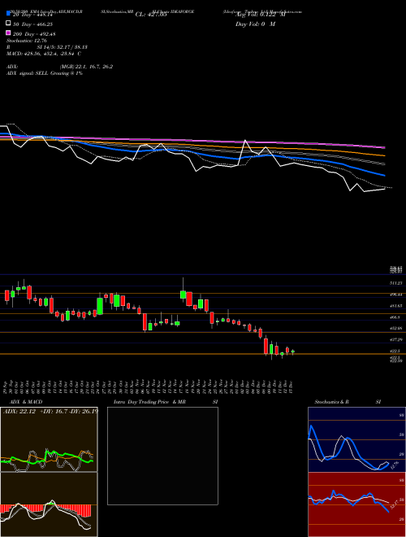Click the 481.65 price axis label
Image resolution: width=406 pixels, height=537 pixels.
click(x=395, y=306)
